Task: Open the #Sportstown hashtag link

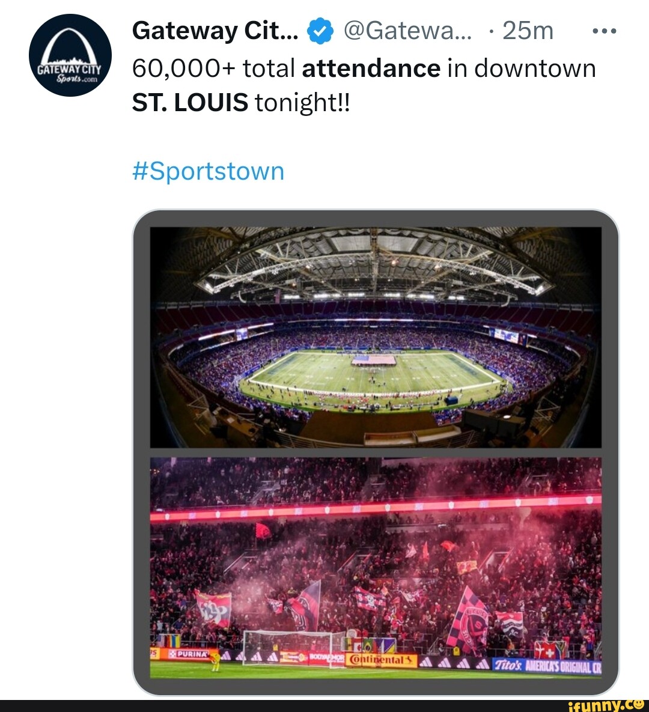Action: click(207, 171)
